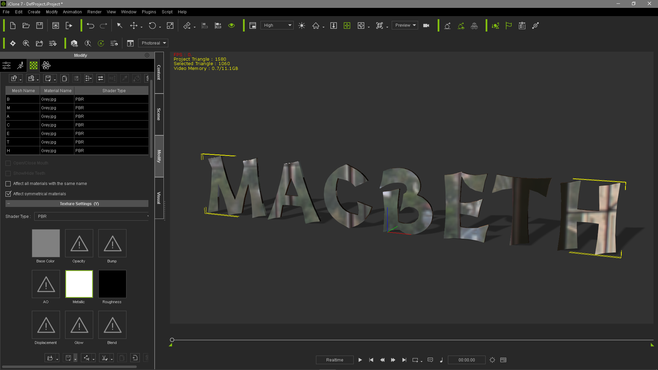This screenshot has width=658, height=370.
Task: Step to the next frame
Action: [x=393, y=360]
